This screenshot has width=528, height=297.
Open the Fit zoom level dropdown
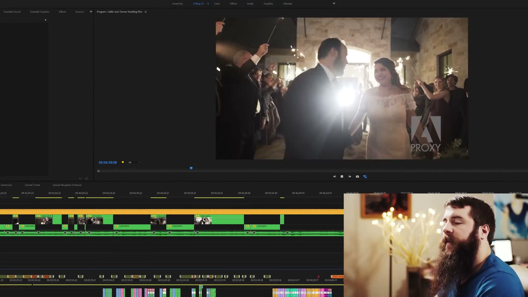[x=134, y=163]
